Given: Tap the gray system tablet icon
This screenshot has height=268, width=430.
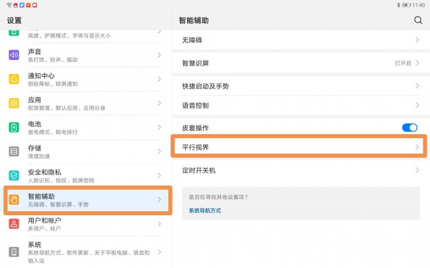Looking at the screenshot, I should [x=14, y=252].
